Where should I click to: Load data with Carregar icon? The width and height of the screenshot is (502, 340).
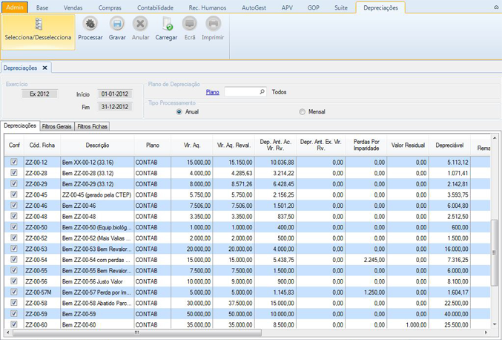pyautogui.click(x=166, y=24)
